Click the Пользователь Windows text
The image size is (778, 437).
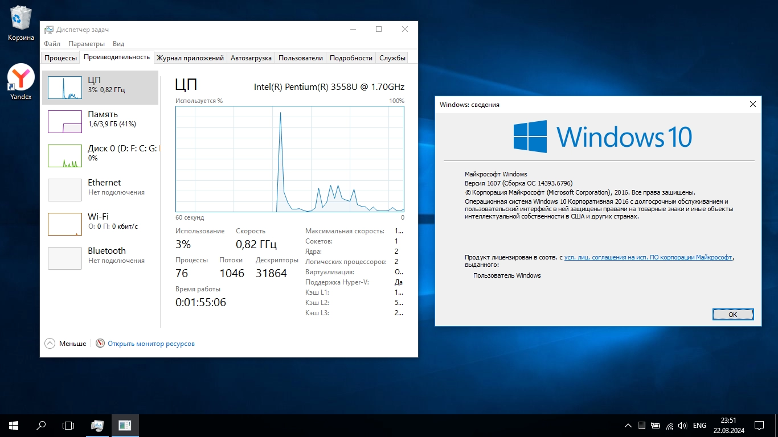507,275
